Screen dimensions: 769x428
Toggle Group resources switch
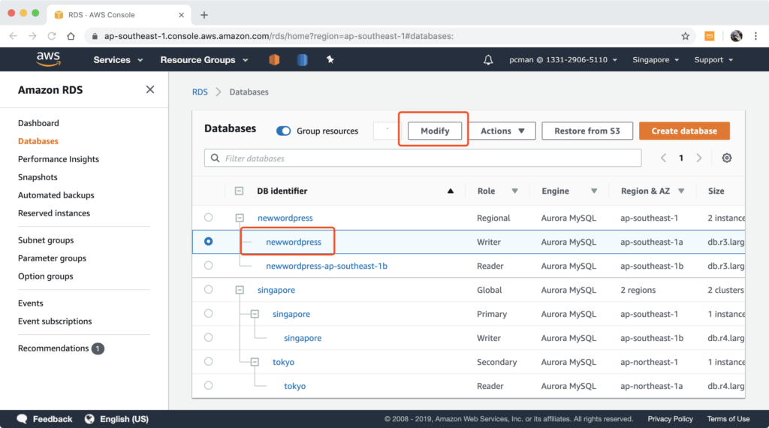[283, 131]
